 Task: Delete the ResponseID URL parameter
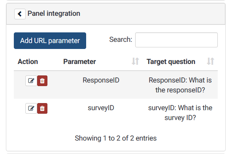[42, 81]
